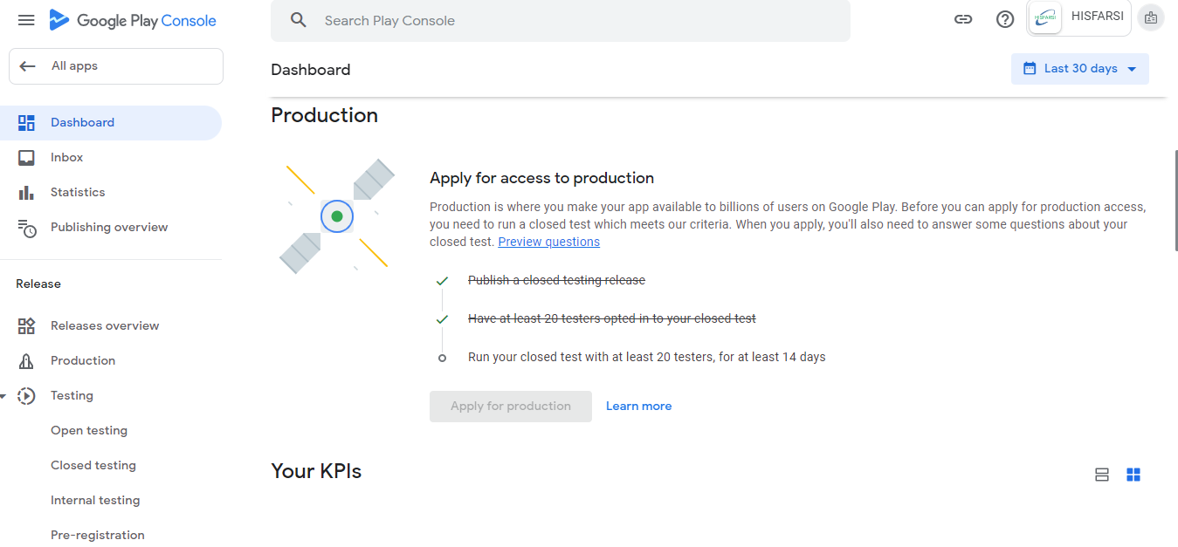Click the Production rocket icon in sidebar
Screen dimensions: 1178x547
(x=26, y=361)
